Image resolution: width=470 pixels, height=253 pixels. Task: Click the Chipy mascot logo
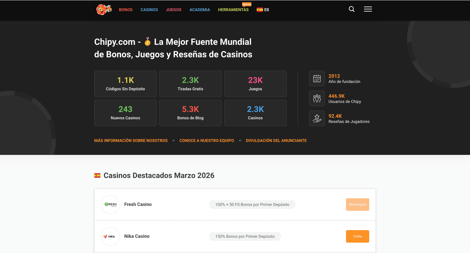(104, 10)
